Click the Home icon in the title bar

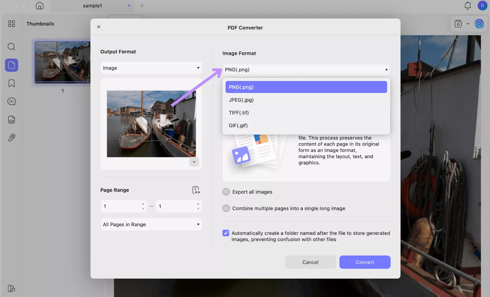coord(40,6)
